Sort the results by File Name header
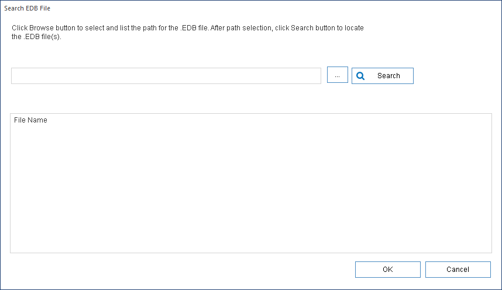Screen dimensions: 502x290 click(30, 120)
